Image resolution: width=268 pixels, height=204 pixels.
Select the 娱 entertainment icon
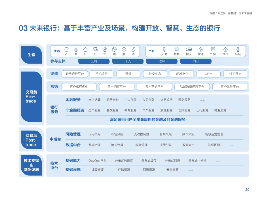click(x=114, y=49)
